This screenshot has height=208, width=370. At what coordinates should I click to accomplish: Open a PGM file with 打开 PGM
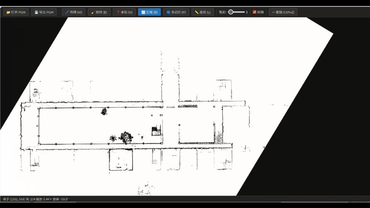click(x=16, y=12)
